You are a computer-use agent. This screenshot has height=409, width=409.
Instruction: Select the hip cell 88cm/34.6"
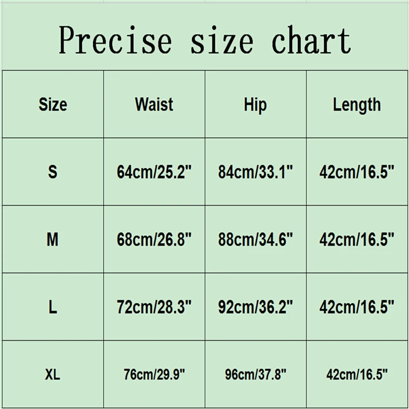click(x=255, y=239)
